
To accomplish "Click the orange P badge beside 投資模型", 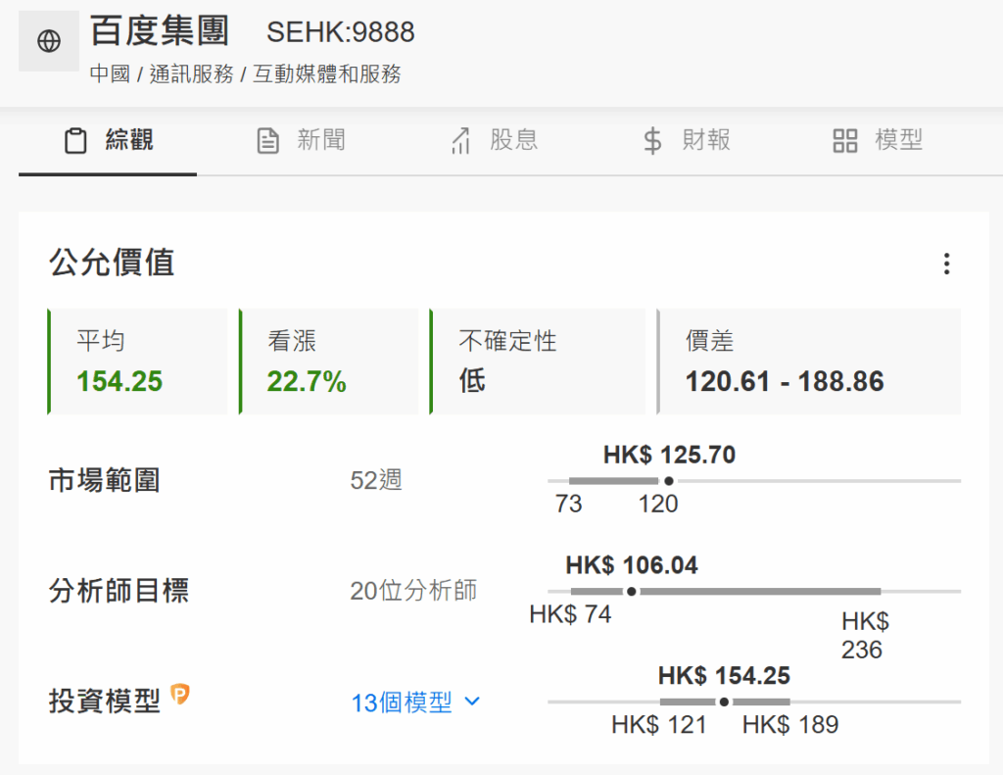I will pyautogui.click(x=180, y=694).
